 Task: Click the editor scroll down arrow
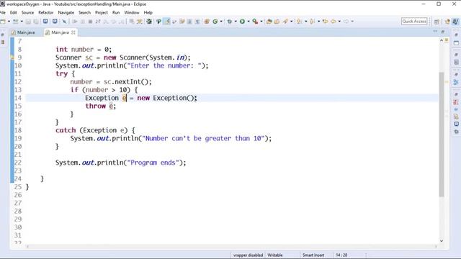pyautogui.click(x=442, y=241)
